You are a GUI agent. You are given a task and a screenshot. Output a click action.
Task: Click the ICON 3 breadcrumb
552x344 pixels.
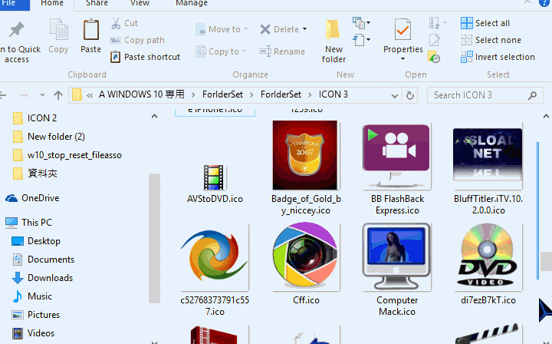[333, 94]
